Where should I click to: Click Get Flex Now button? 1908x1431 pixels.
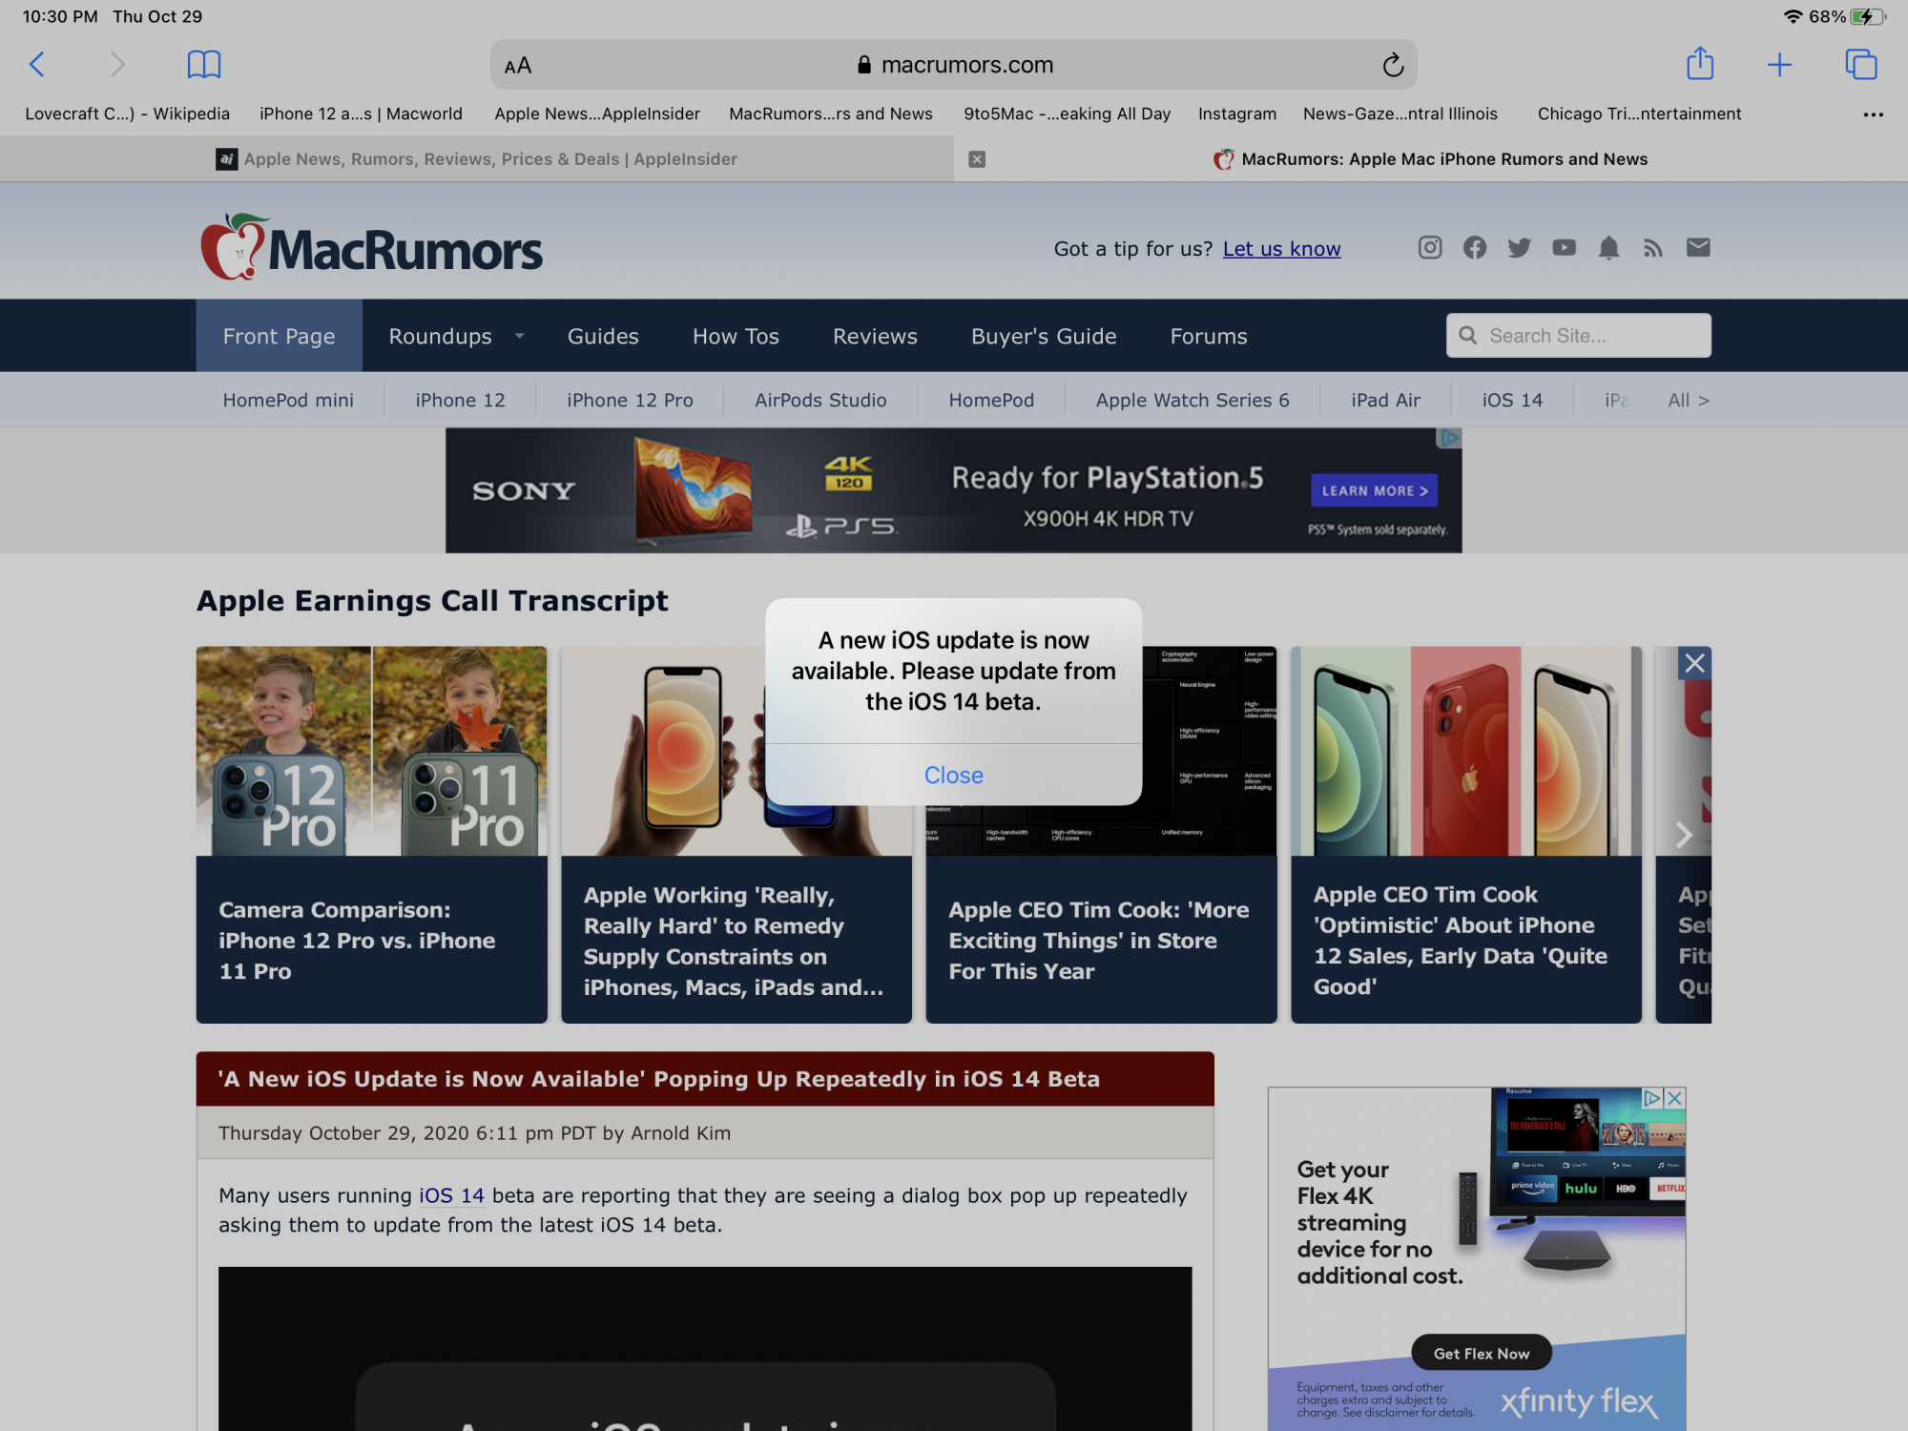[1481, 1353]
